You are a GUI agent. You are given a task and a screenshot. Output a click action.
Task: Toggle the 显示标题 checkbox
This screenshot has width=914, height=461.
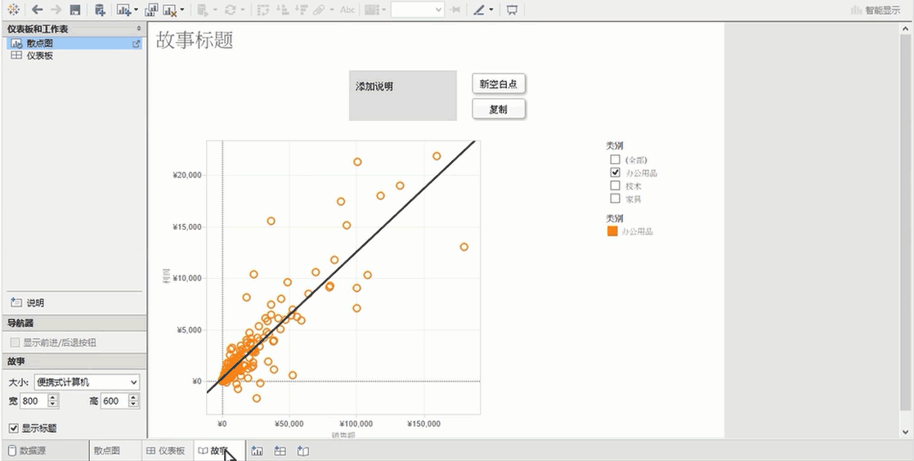[x=14, y=428]
